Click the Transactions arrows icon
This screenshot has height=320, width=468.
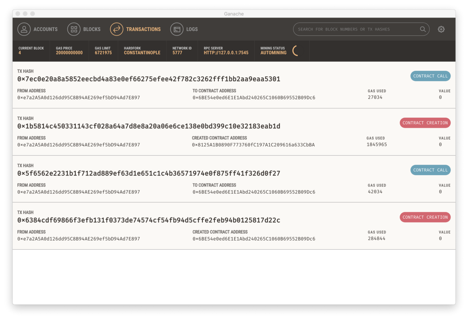coord(117,29)
